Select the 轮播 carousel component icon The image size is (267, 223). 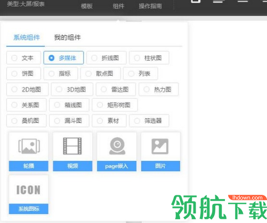click(29, 146)
